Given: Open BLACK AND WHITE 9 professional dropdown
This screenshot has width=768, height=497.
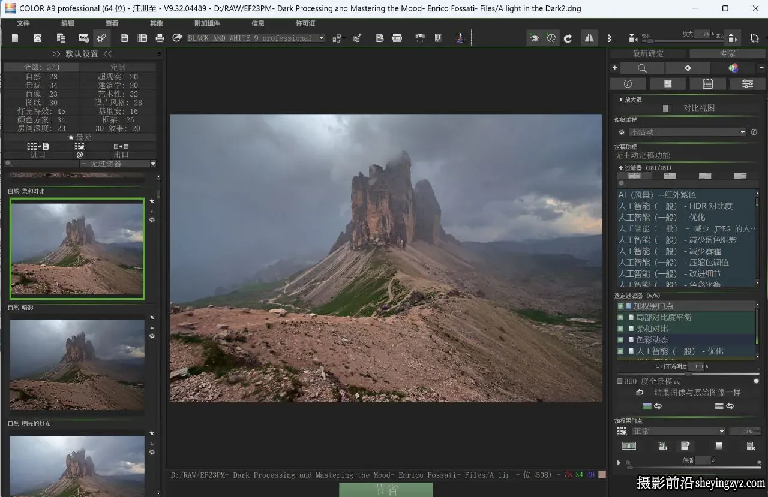Looking at the screenshot, I should [256, 38].
